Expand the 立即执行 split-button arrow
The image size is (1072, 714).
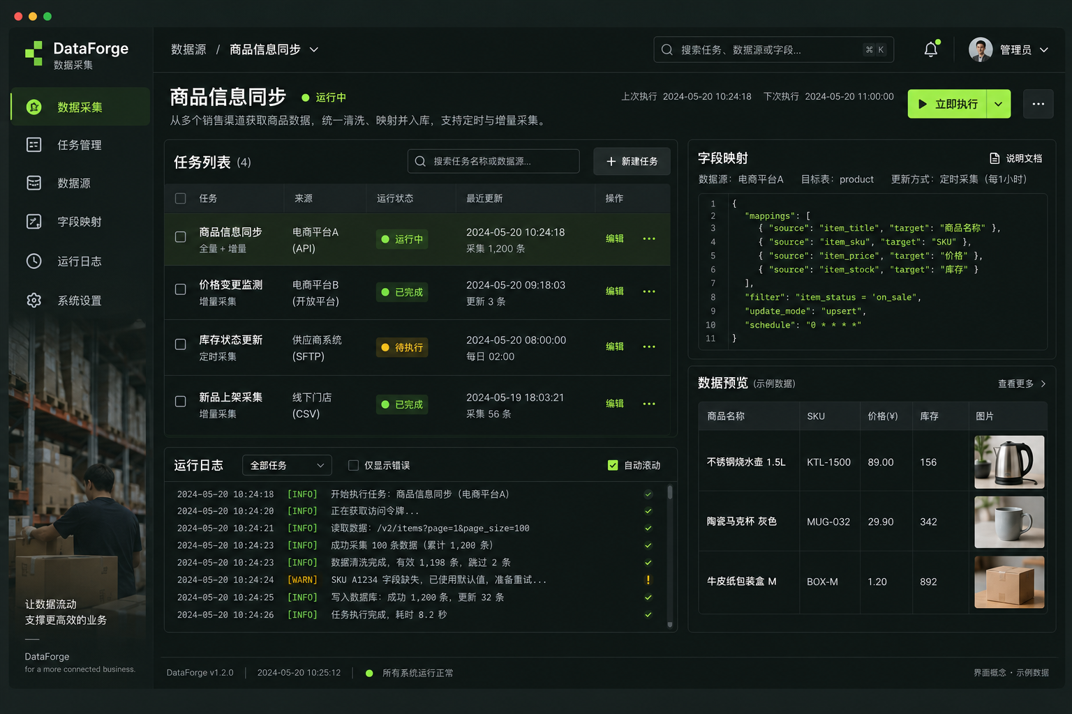click(999, 104)
